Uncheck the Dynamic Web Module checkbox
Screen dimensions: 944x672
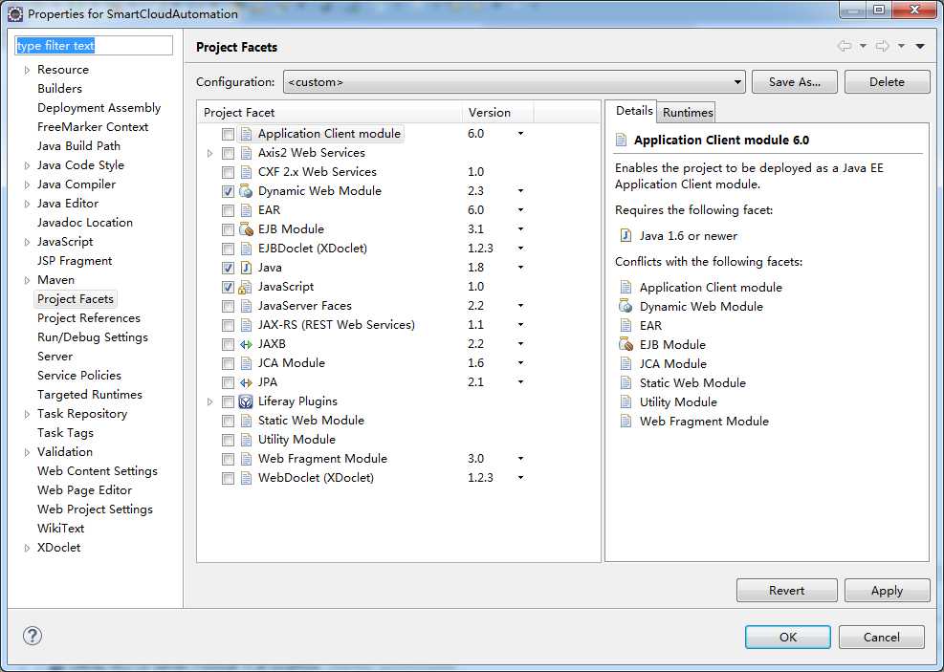click(228, 191)
